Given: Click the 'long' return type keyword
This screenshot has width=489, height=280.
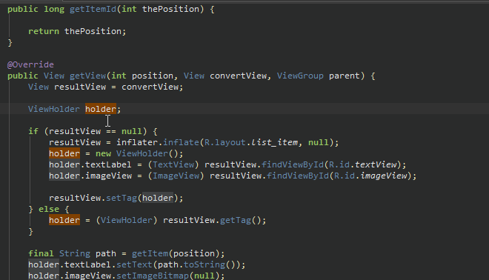Looking at the screenshot, I should tap(54, 9).
